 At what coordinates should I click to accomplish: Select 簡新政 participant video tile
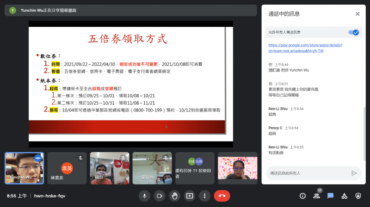point(152,168)
